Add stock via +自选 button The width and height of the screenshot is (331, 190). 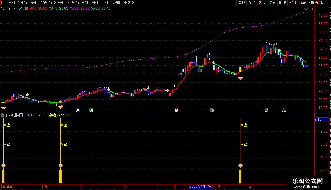(x=313, y=3)
